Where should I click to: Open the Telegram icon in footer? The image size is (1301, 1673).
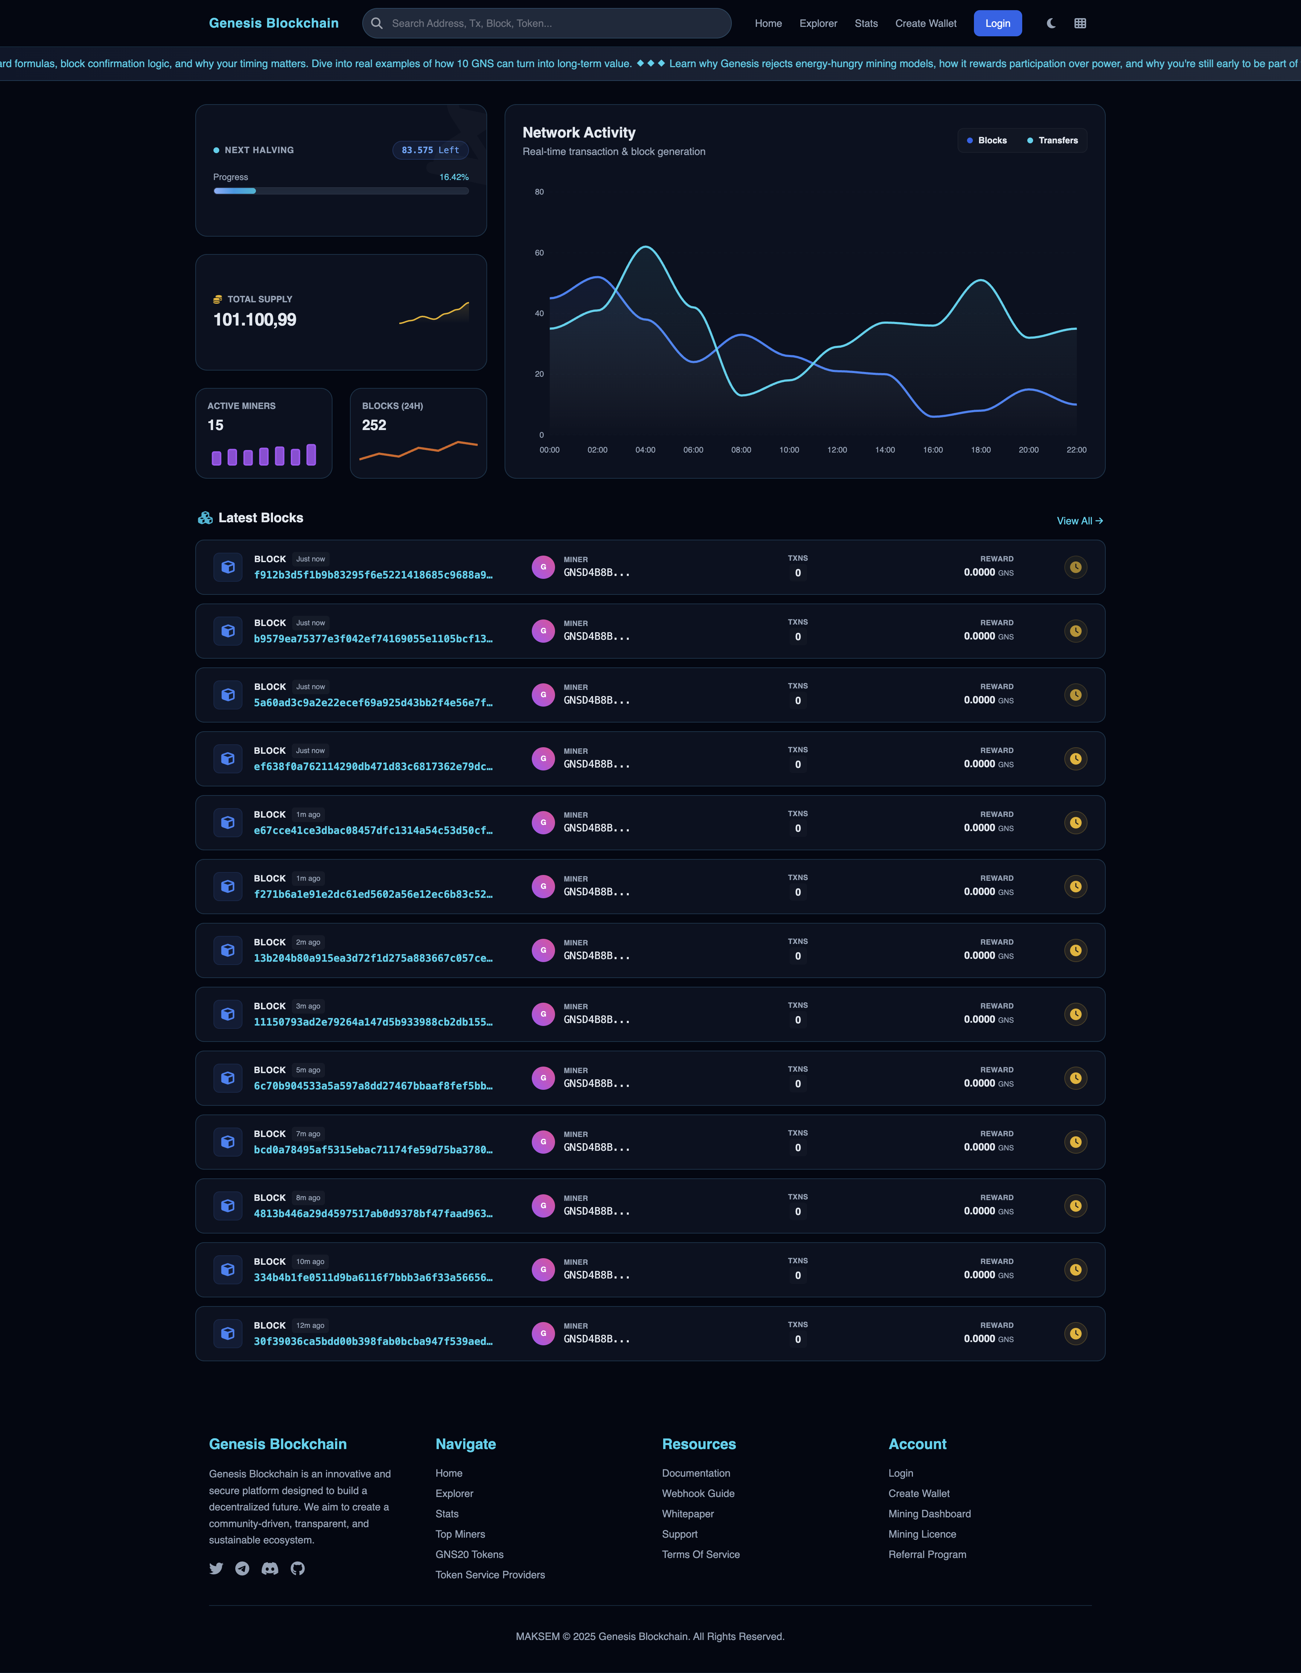242,1568
